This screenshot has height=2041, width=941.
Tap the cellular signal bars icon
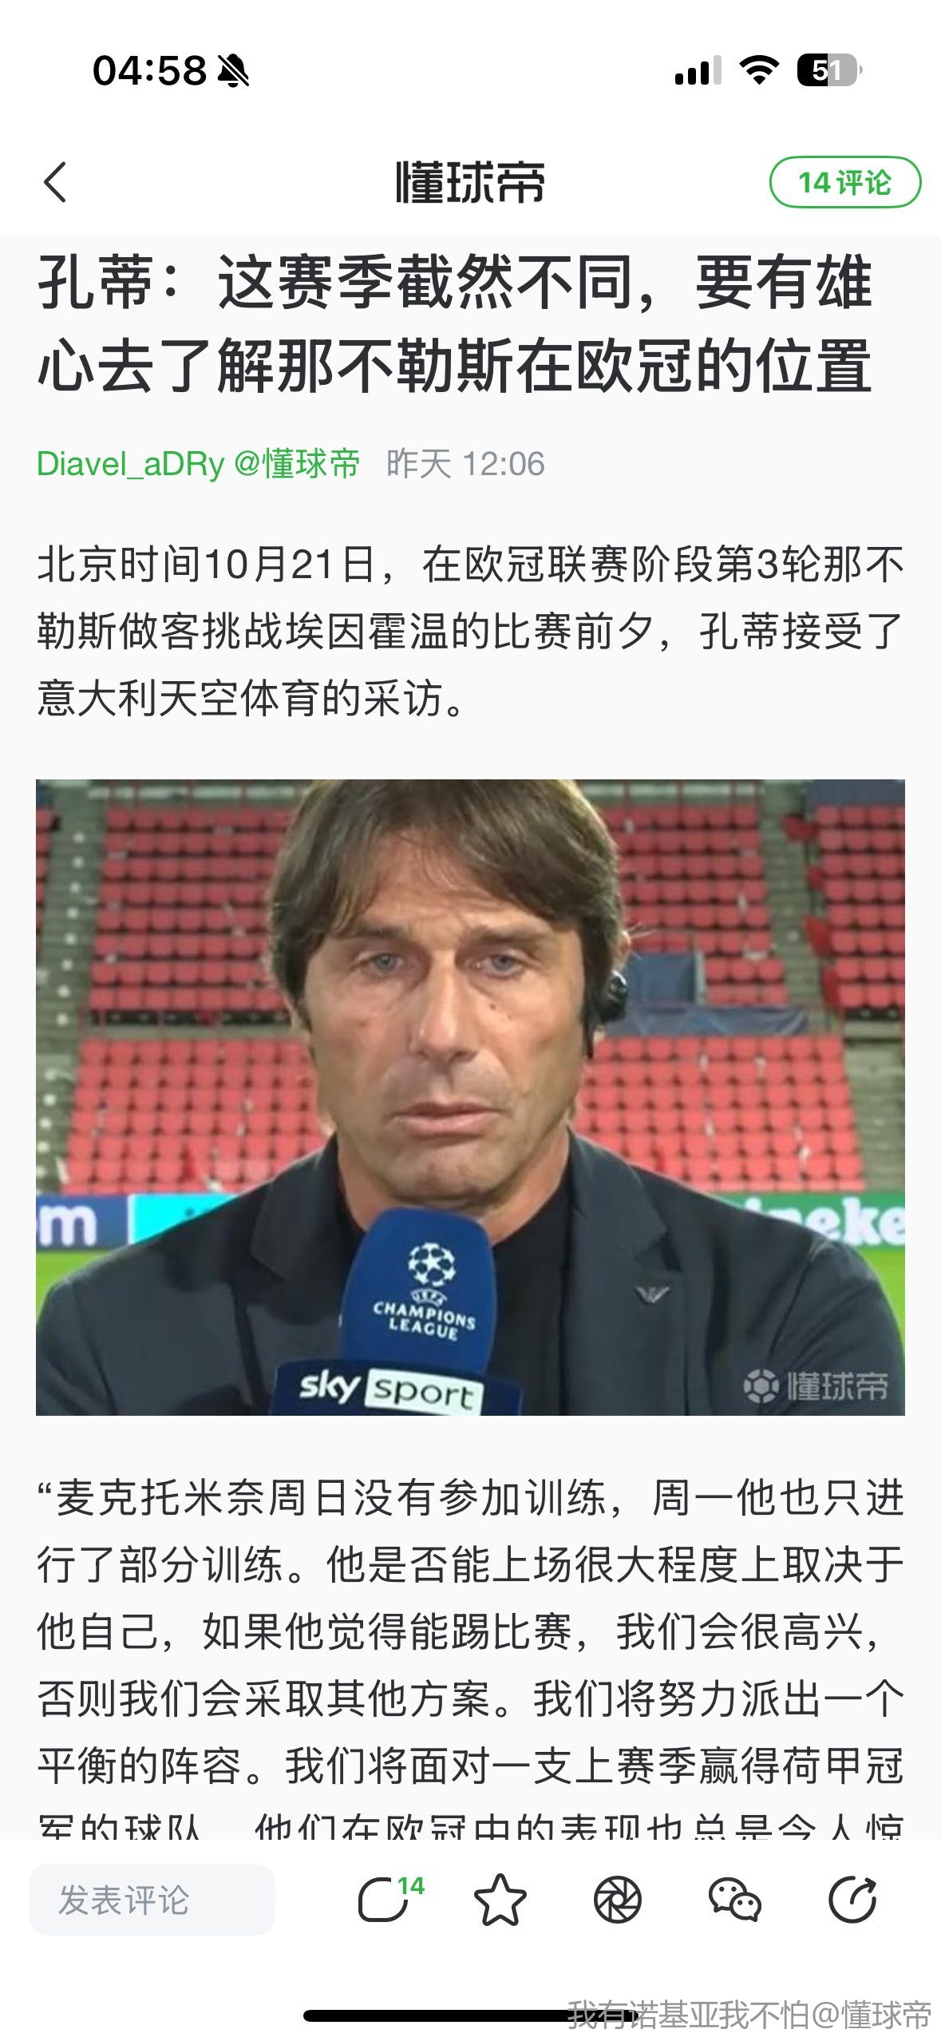tap(698, 70)
